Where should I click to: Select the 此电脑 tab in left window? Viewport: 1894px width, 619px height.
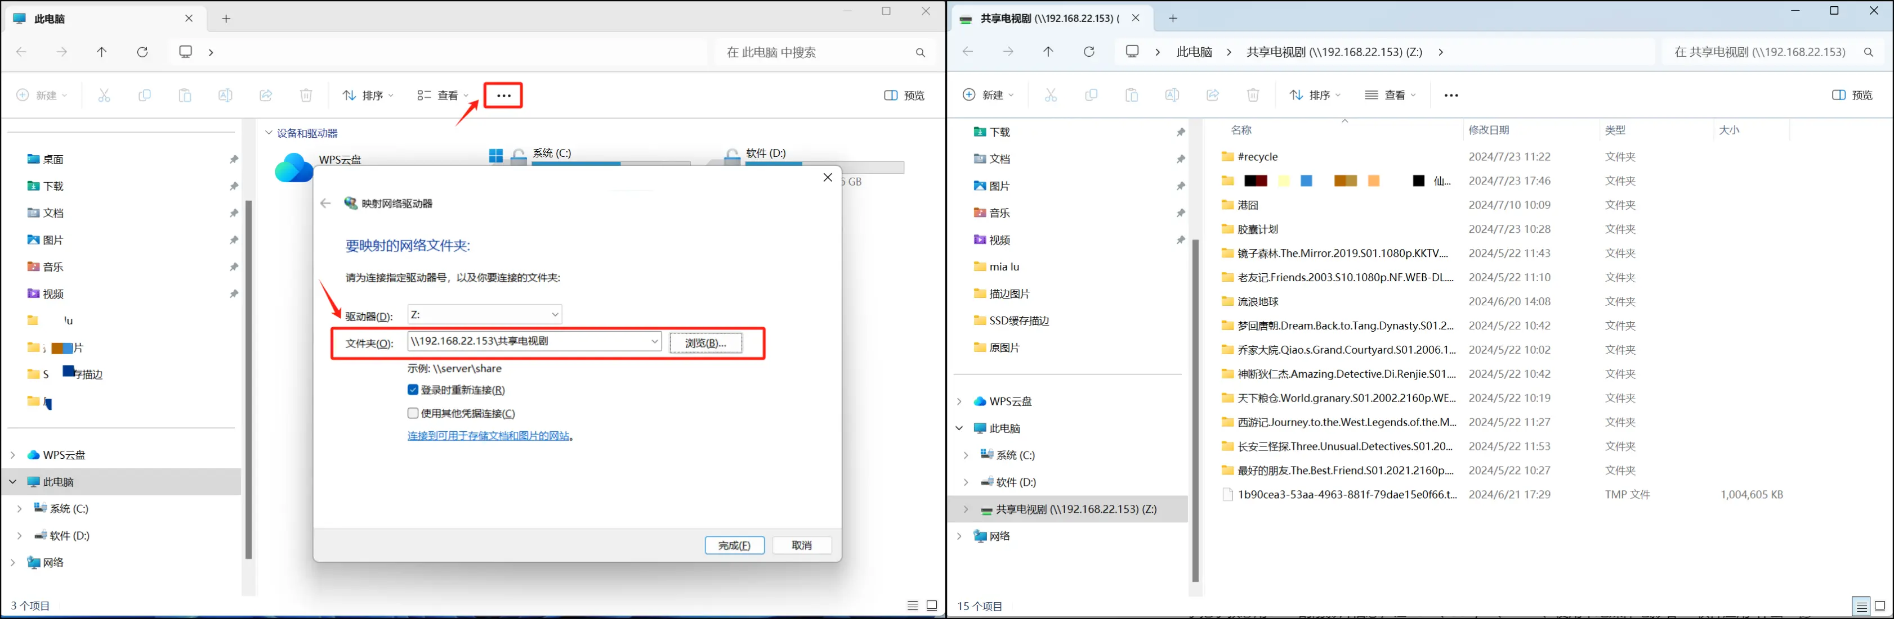click(x=50, y=19)
